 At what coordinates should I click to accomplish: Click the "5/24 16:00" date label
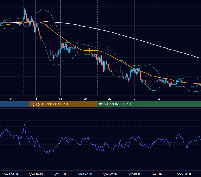click(x=36, y=174)
